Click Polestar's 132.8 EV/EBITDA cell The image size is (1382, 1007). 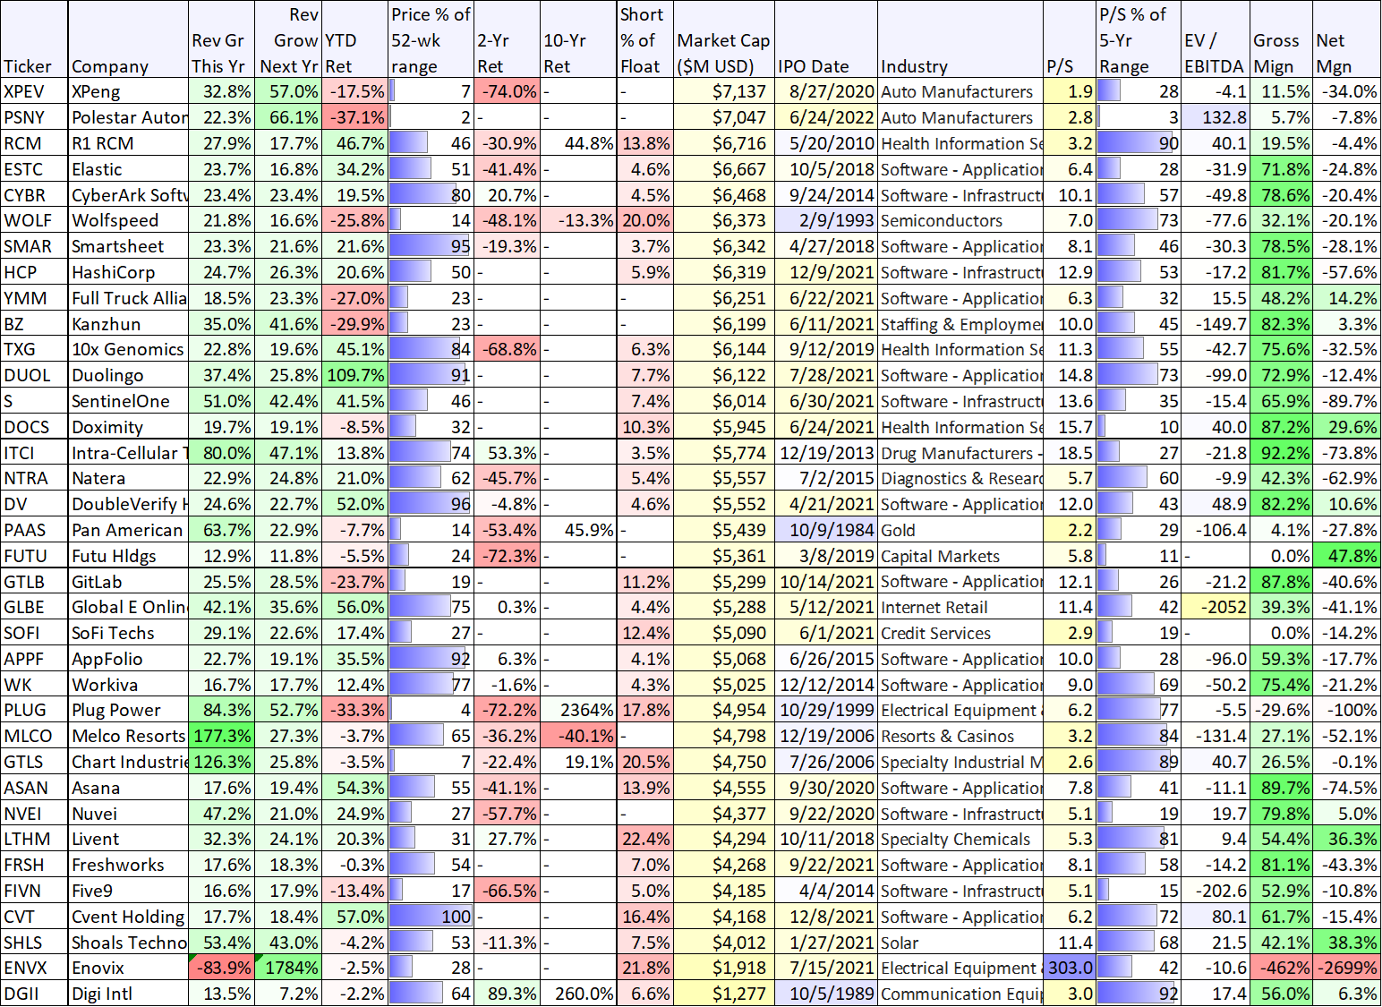1215,117
